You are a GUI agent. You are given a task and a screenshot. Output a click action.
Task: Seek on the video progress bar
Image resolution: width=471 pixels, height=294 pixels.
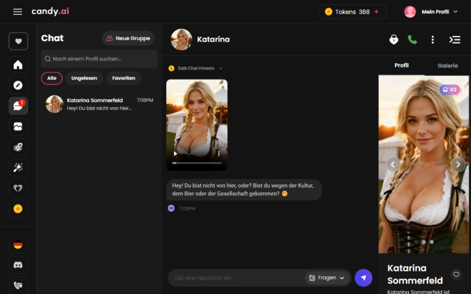click(x=197, y=163)
